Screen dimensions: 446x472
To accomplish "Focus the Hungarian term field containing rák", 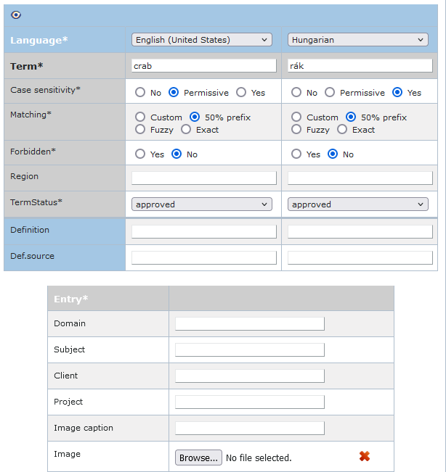I will [x=360, y=65].
